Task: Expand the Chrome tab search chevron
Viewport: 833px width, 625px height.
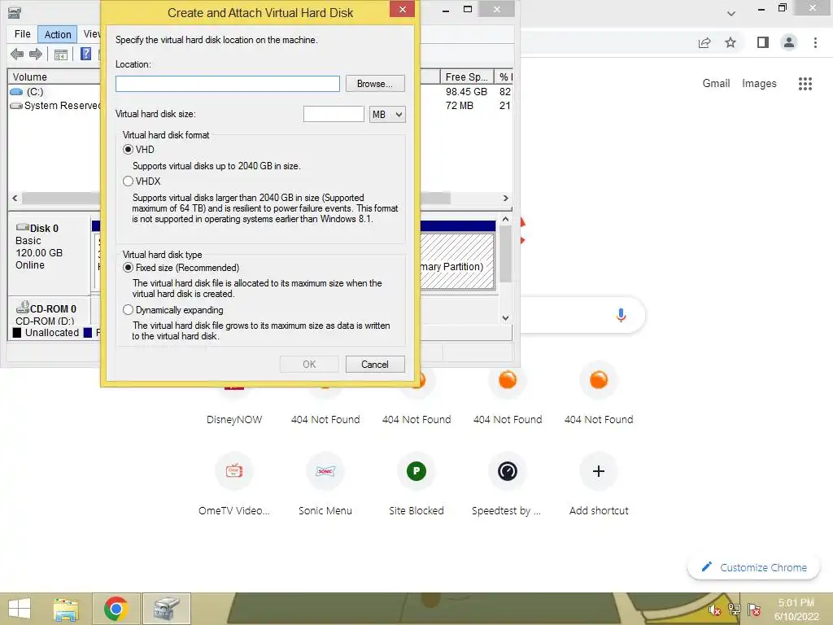Action: click(731, 13)
